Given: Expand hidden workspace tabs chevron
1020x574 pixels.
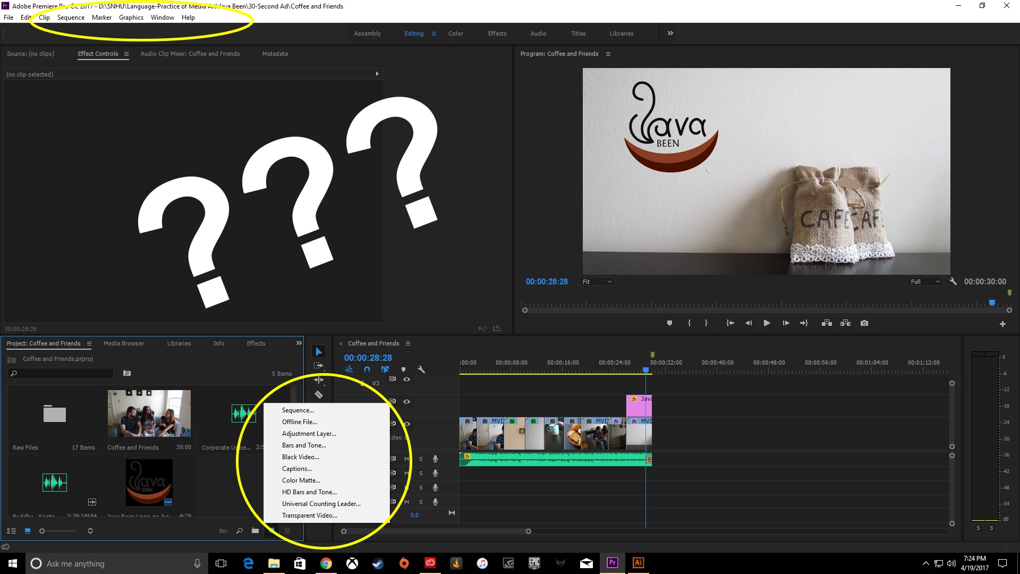Looking at the screenshot, I should click(670, 33).
